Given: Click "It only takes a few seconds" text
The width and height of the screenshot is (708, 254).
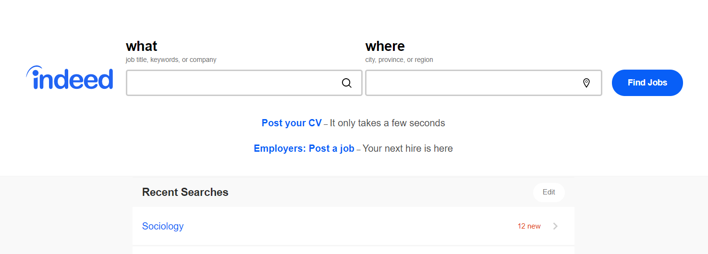Looking at the screenshot, I should (387, 123).
